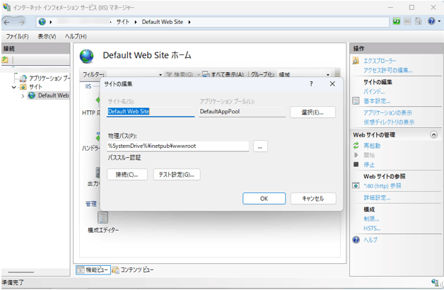Click the back navigation arrow
Image resolution: width=444 pixels, height=290 pixels.
7,22
